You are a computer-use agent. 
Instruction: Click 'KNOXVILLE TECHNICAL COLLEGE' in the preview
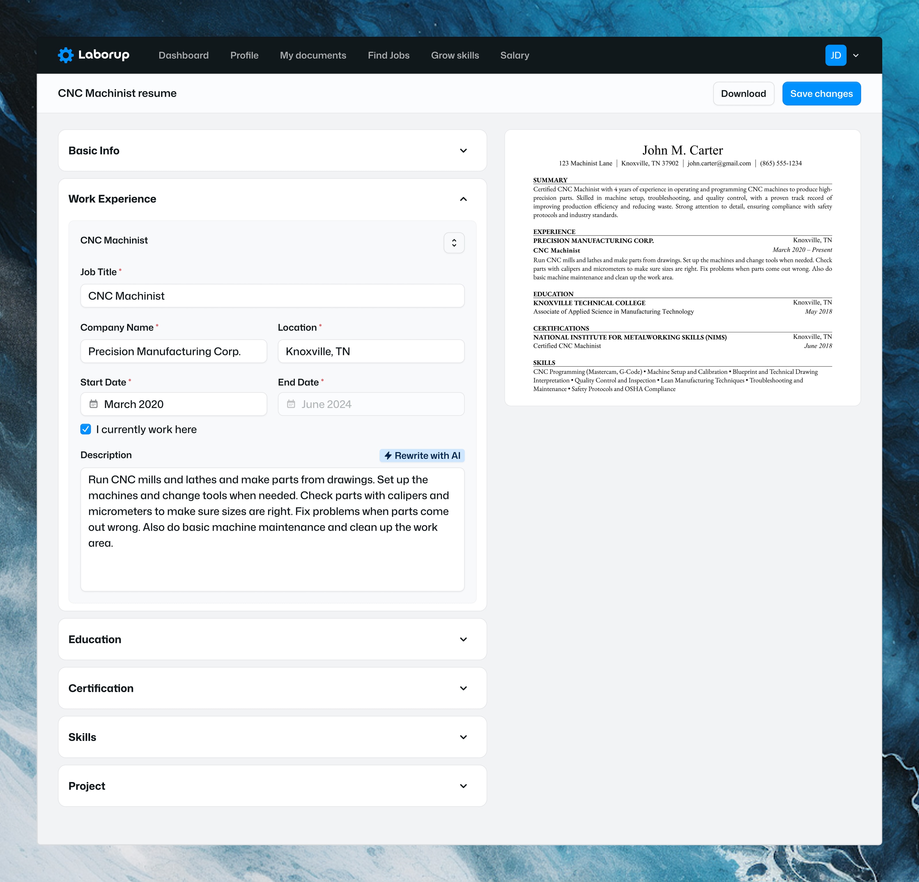click(x=589, y=303)
